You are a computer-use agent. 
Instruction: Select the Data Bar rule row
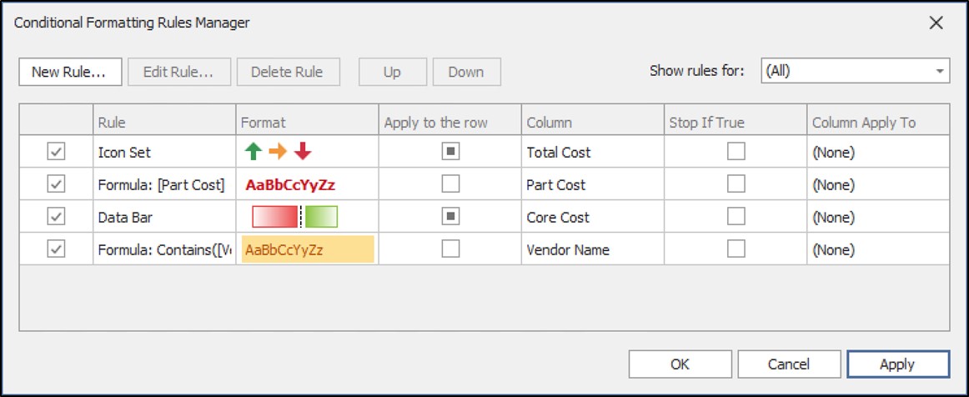[163, 217]
